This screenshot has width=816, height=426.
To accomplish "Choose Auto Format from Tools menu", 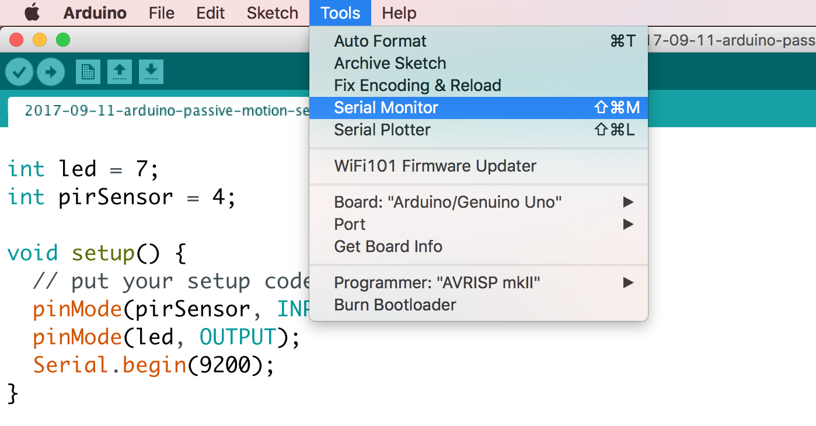I will click(479, 41).
